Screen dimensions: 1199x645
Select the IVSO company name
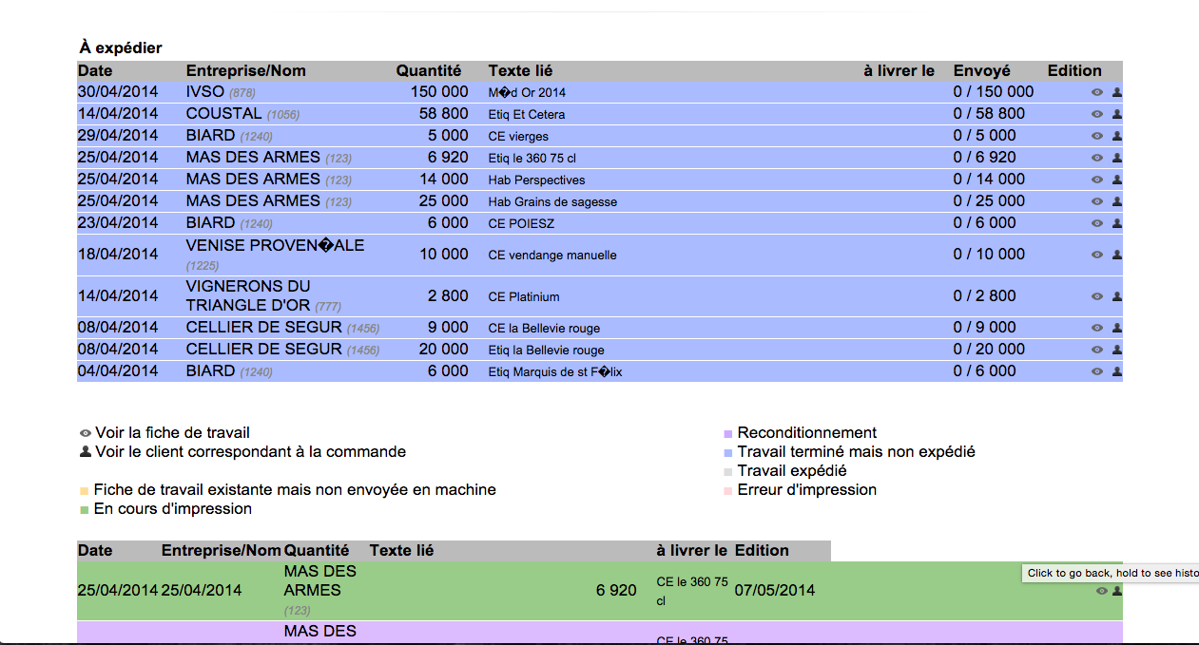[205, 92]
